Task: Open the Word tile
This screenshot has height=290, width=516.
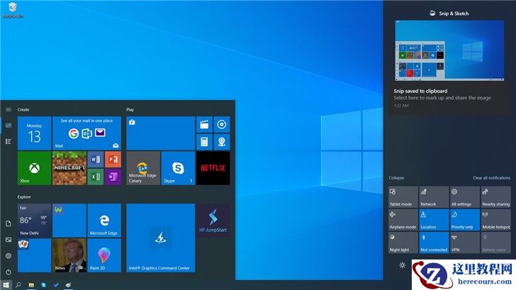Action: pos(96,160)
